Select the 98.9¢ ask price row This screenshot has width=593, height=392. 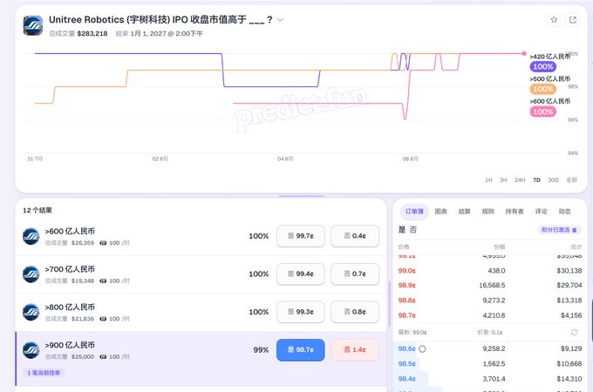tap(490, 286)
